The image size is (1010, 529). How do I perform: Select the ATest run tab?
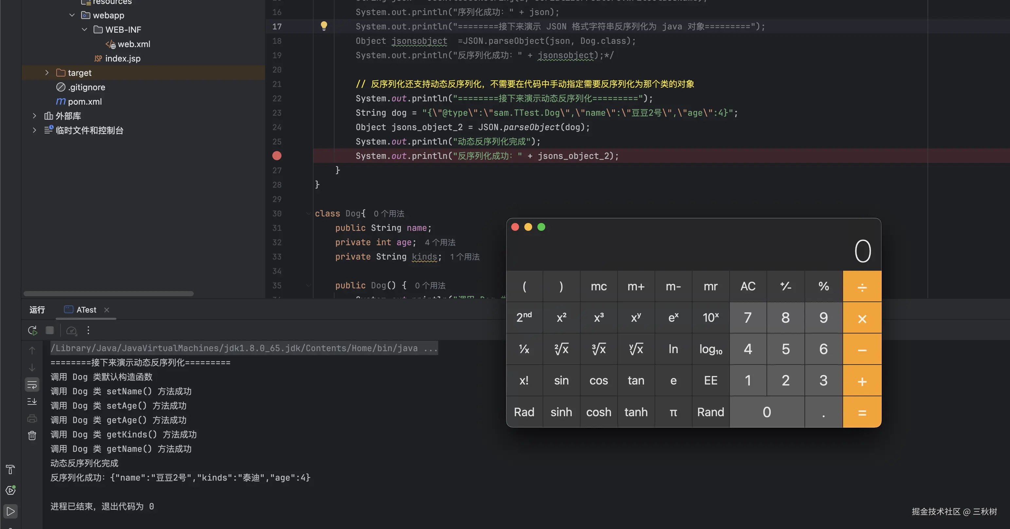86,310
